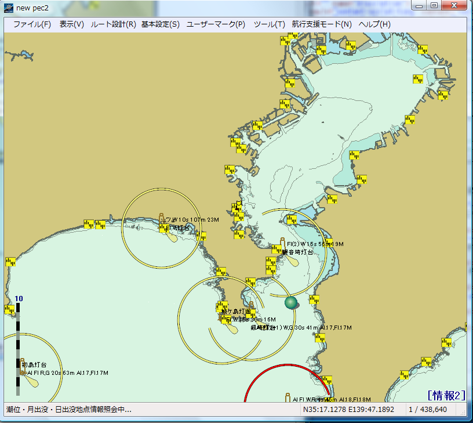
Task: Open the ユーザーマーク(P) menu
Action: [216, 24]
